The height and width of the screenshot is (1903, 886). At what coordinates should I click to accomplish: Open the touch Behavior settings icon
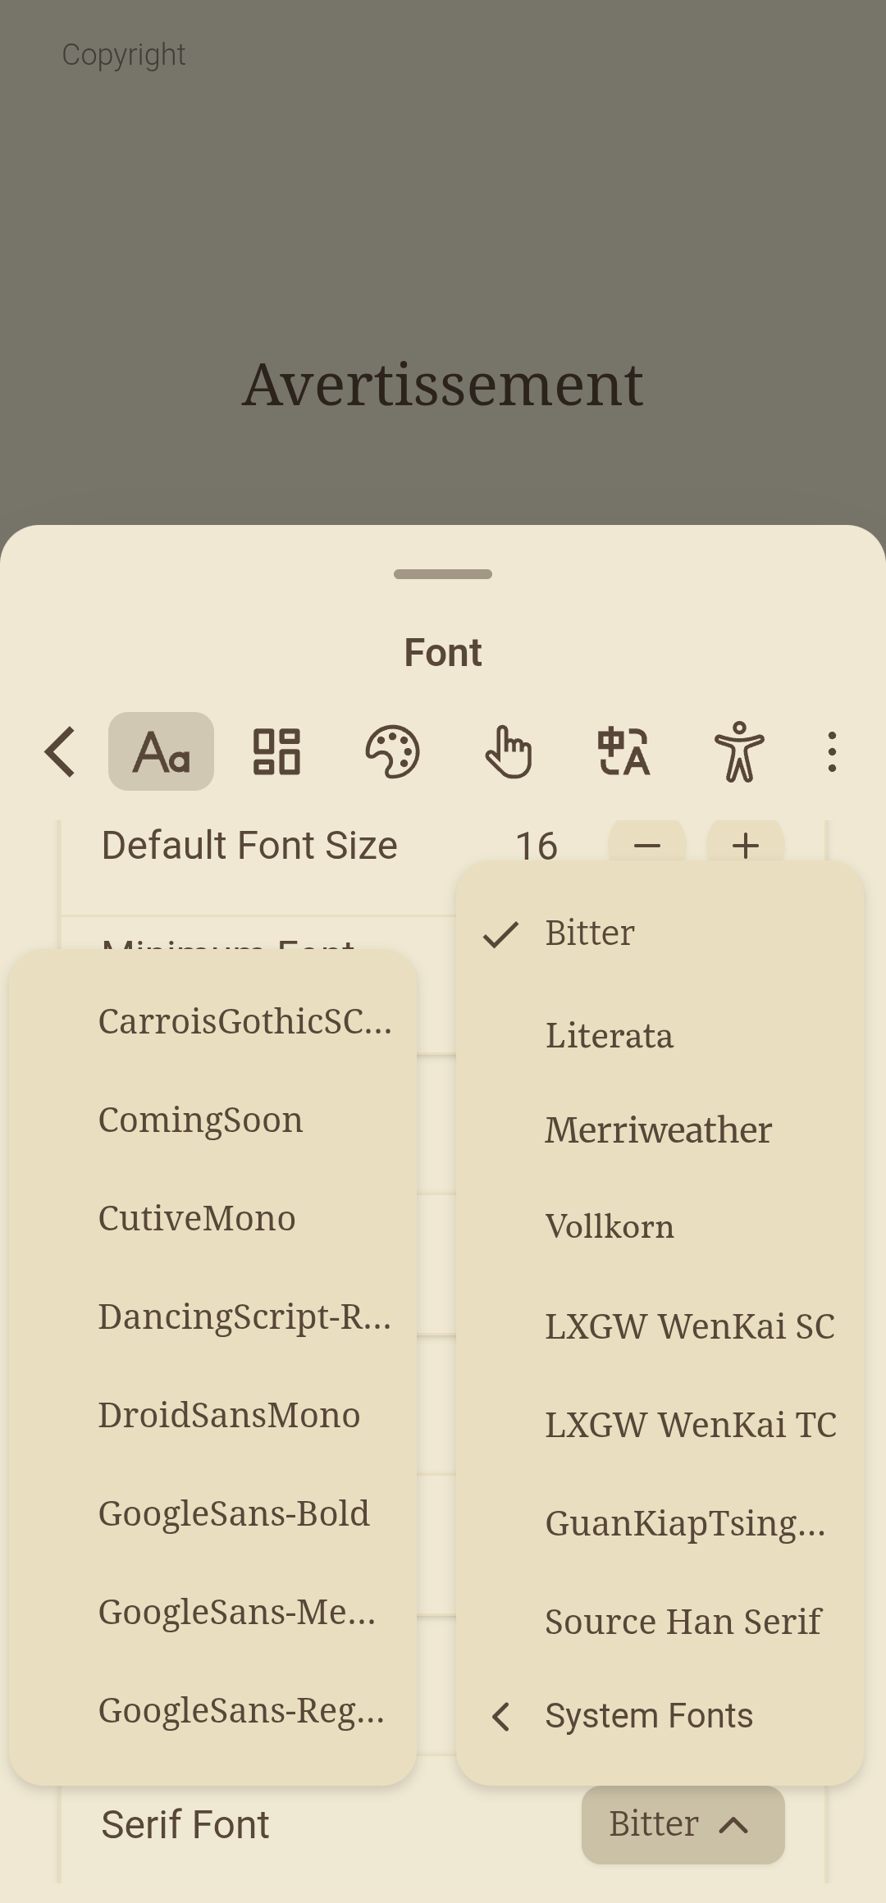(x=508, y=751)
